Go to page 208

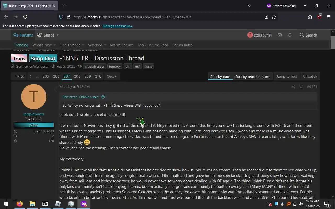click(77, 76)
